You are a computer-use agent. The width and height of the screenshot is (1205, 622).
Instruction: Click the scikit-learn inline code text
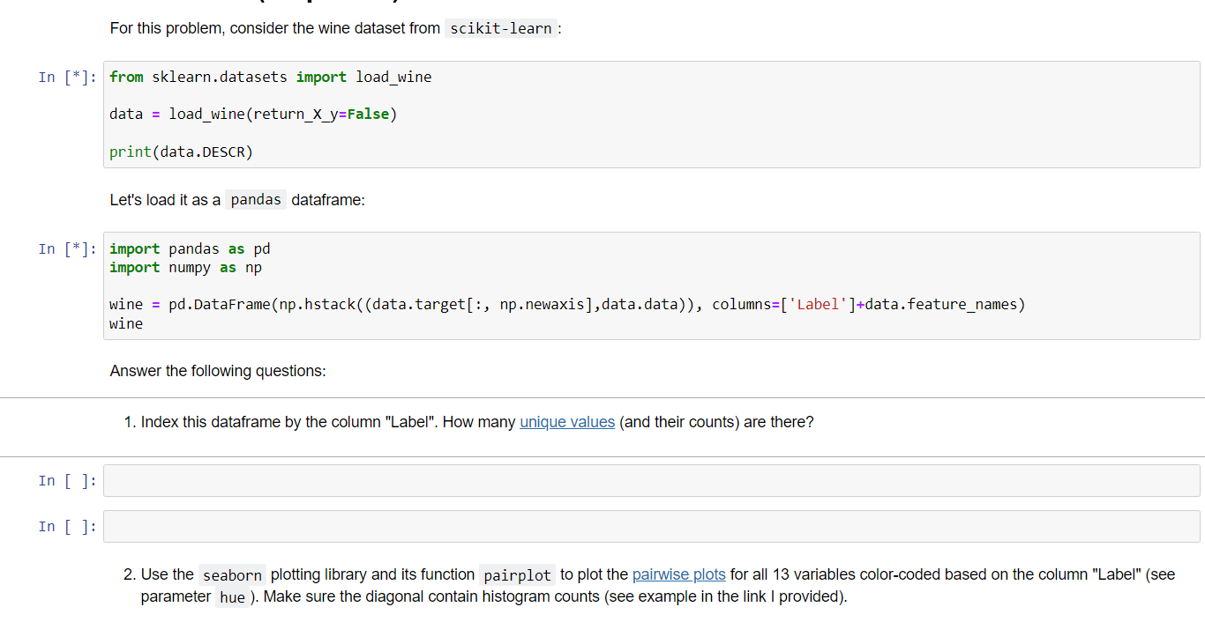(x=500, y=28)
